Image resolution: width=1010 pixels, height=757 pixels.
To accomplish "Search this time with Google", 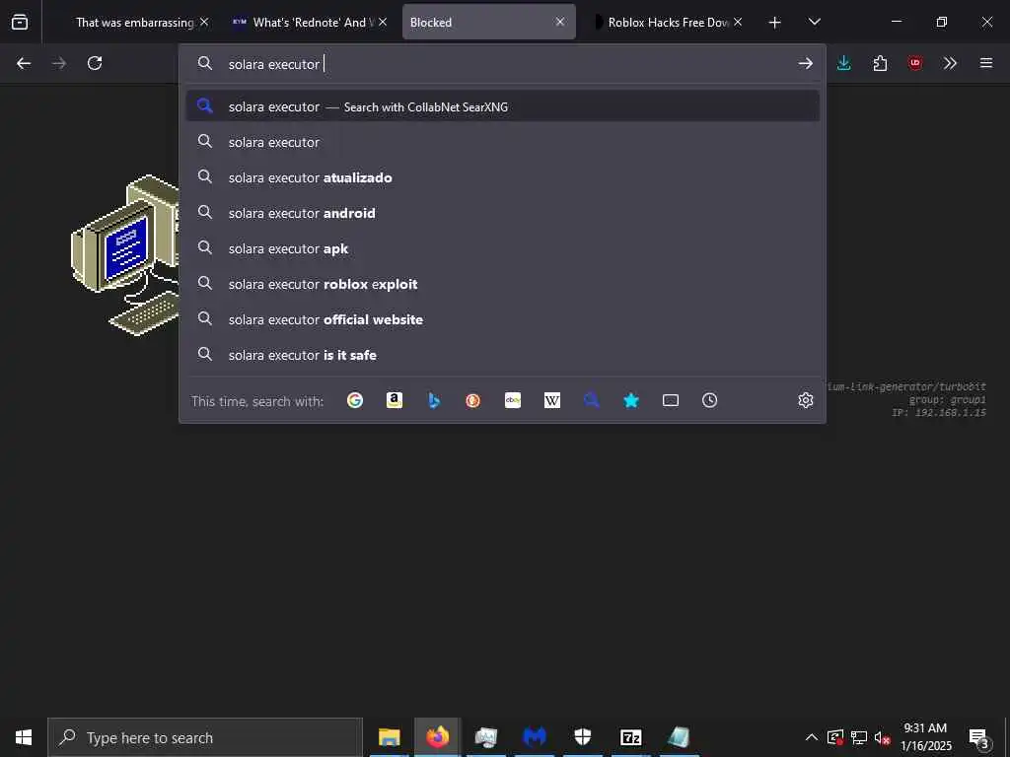I will tap(355, 400).
